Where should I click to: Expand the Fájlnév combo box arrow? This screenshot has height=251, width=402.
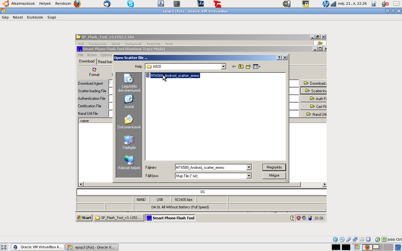coord(249,168)
